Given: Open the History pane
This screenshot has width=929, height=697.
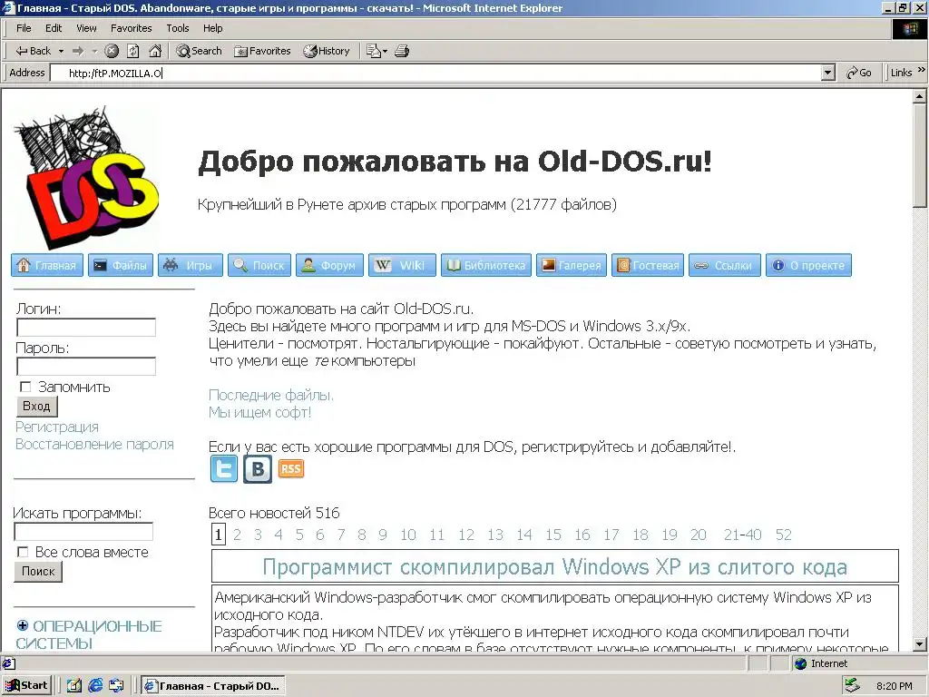Looking at the screenshot, I should (x=327, y=51).
